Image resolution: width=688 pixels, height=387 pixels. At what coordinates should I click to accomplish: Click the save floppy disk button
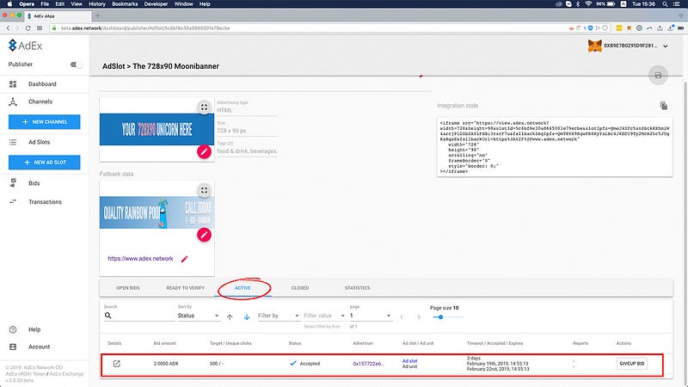pos(658,75)
